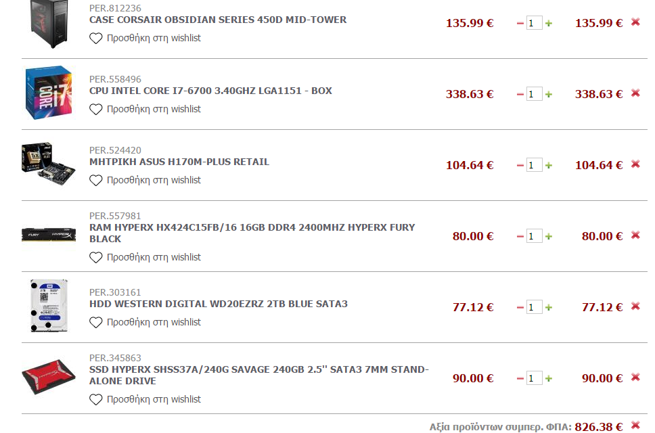Click the HyperX Savage SSD thumbnail image
Viewport: 655px width, 433px height.
pos(49,376)
